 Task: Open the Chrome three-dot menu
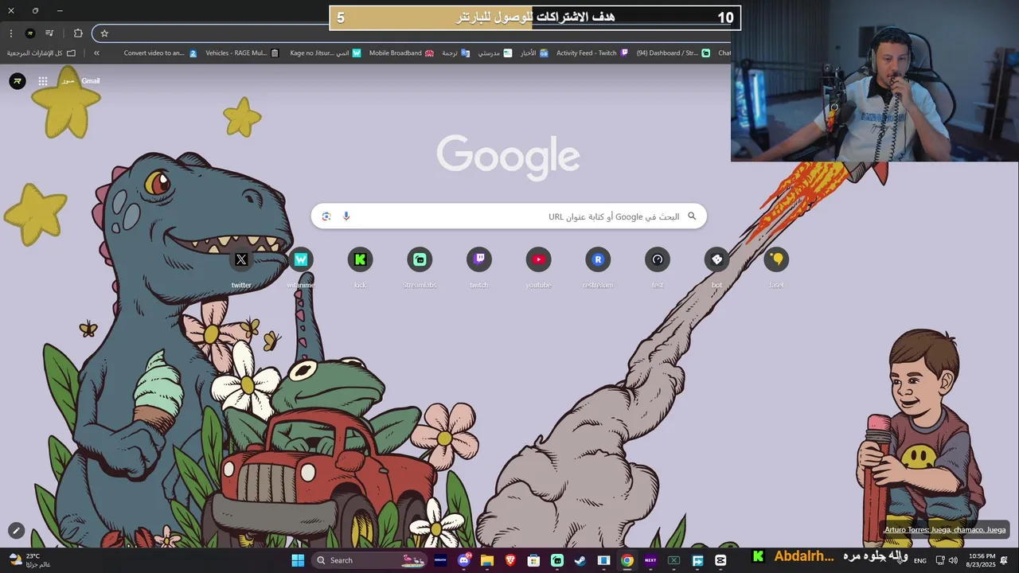pos(11,33)
